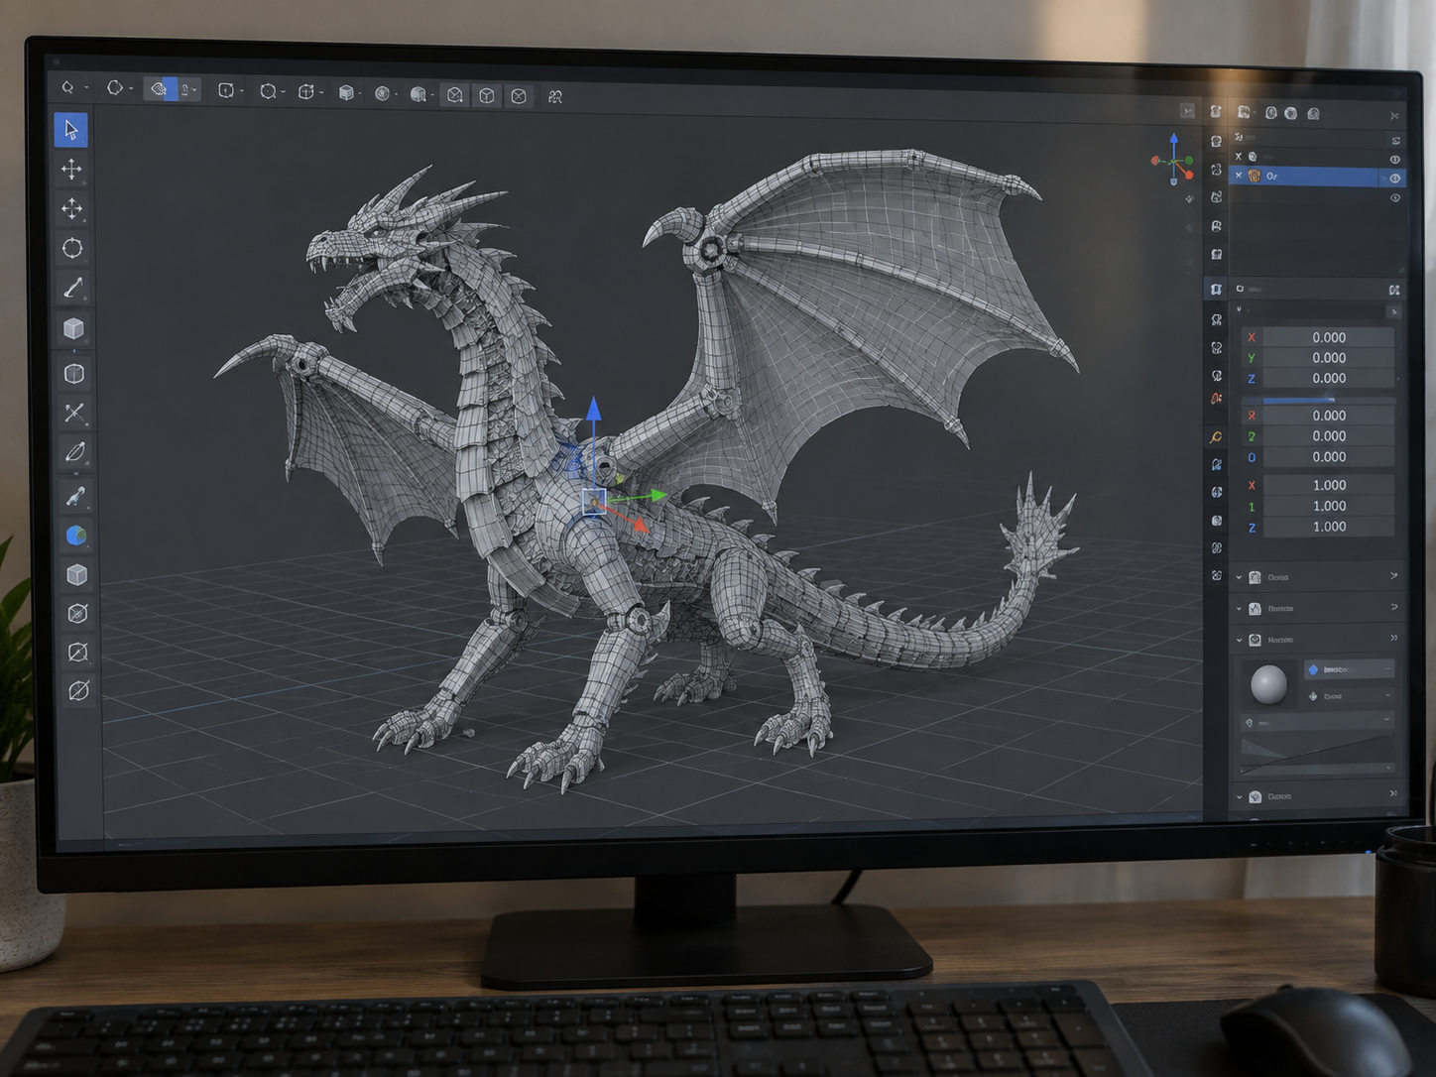Select the diagonal line measure tool
This screenshot has height=1077, width=1436.
coord(73,288)
